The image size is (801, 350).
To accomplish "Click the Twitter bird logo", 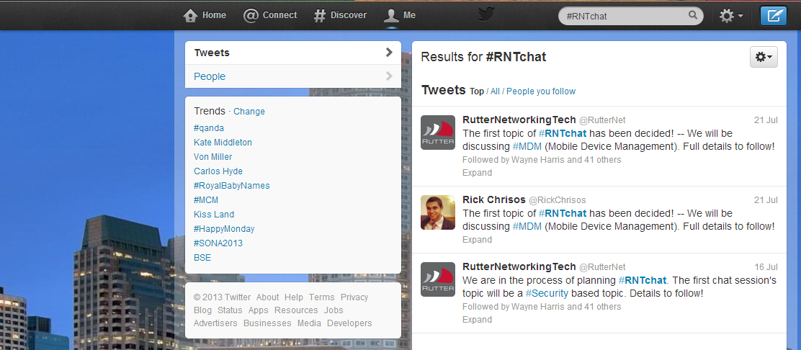I will (x=487, y=14).
